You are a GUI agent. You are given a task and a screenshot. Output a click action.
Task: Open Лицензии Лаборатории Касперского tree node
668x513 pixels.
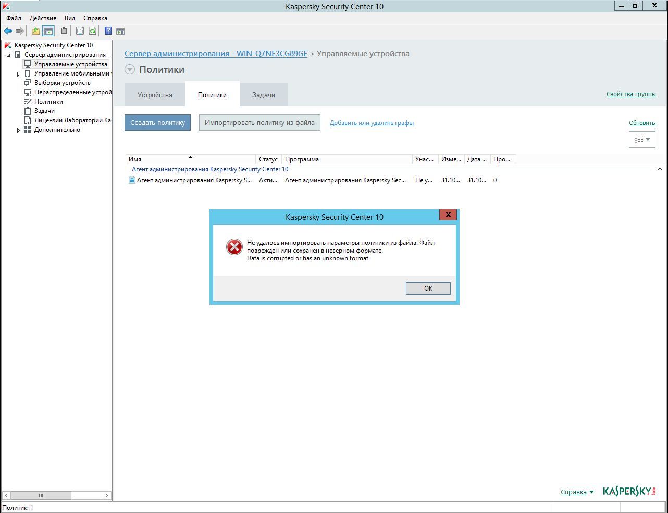click(72, 120)
